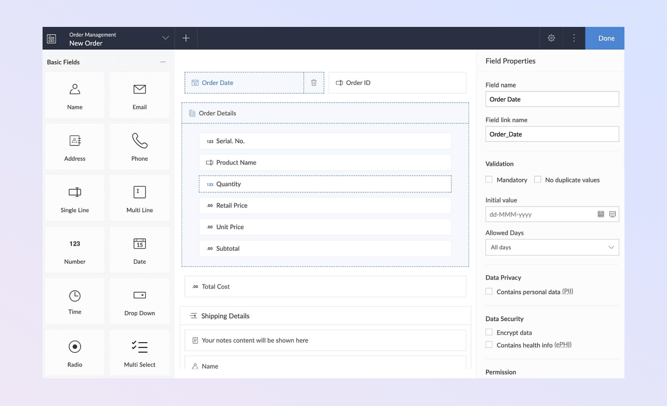Open calendar picker in Initial value
The height and width of the screenshot is (406, 667).
(x=601, y=214)
